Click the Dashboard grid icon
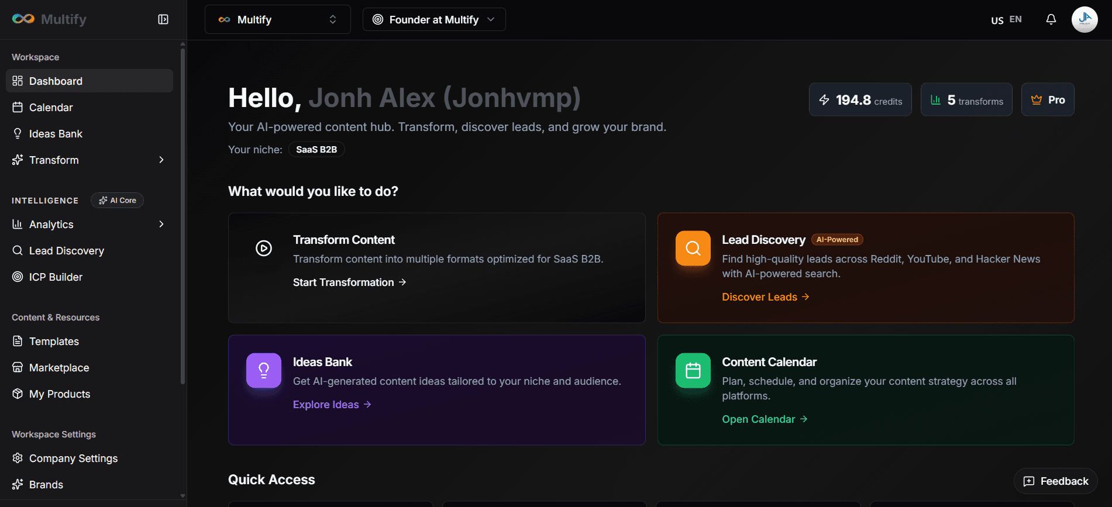This screenshot has height=507, width=1112. pyautogui.click(x=18, y=81)
